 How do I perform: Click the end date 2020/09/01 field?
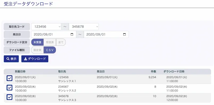(106, 35)
